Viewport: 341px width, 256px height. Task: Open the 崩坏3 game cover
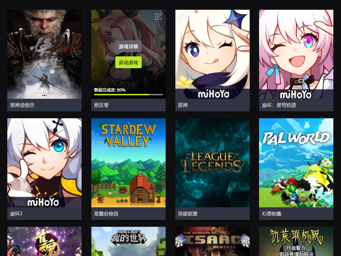(44, 163)
